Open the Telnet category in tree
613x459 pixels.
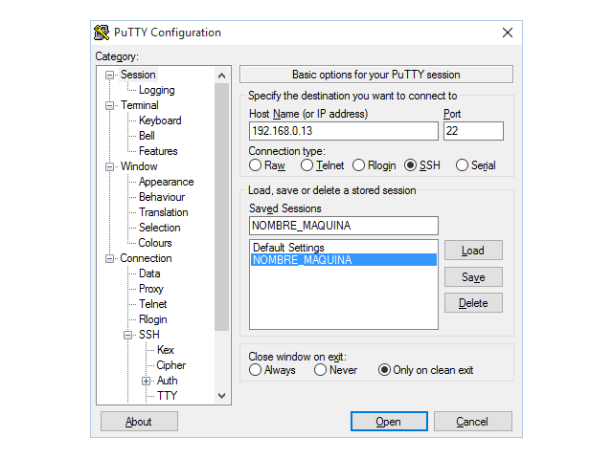153,304
